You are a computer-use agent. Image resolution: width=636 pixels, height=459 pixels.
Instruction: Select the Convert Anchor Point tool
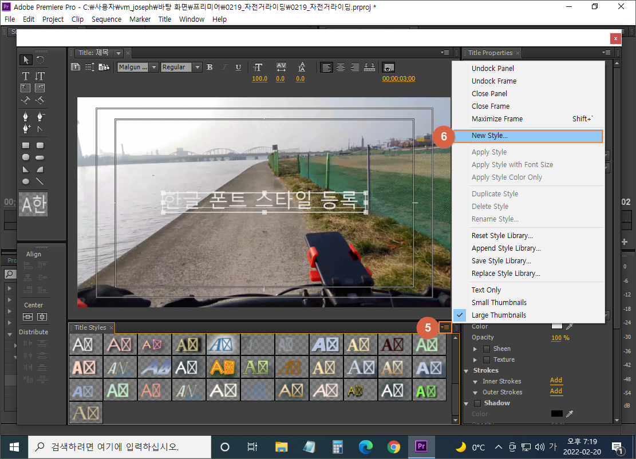pos(39,129)
